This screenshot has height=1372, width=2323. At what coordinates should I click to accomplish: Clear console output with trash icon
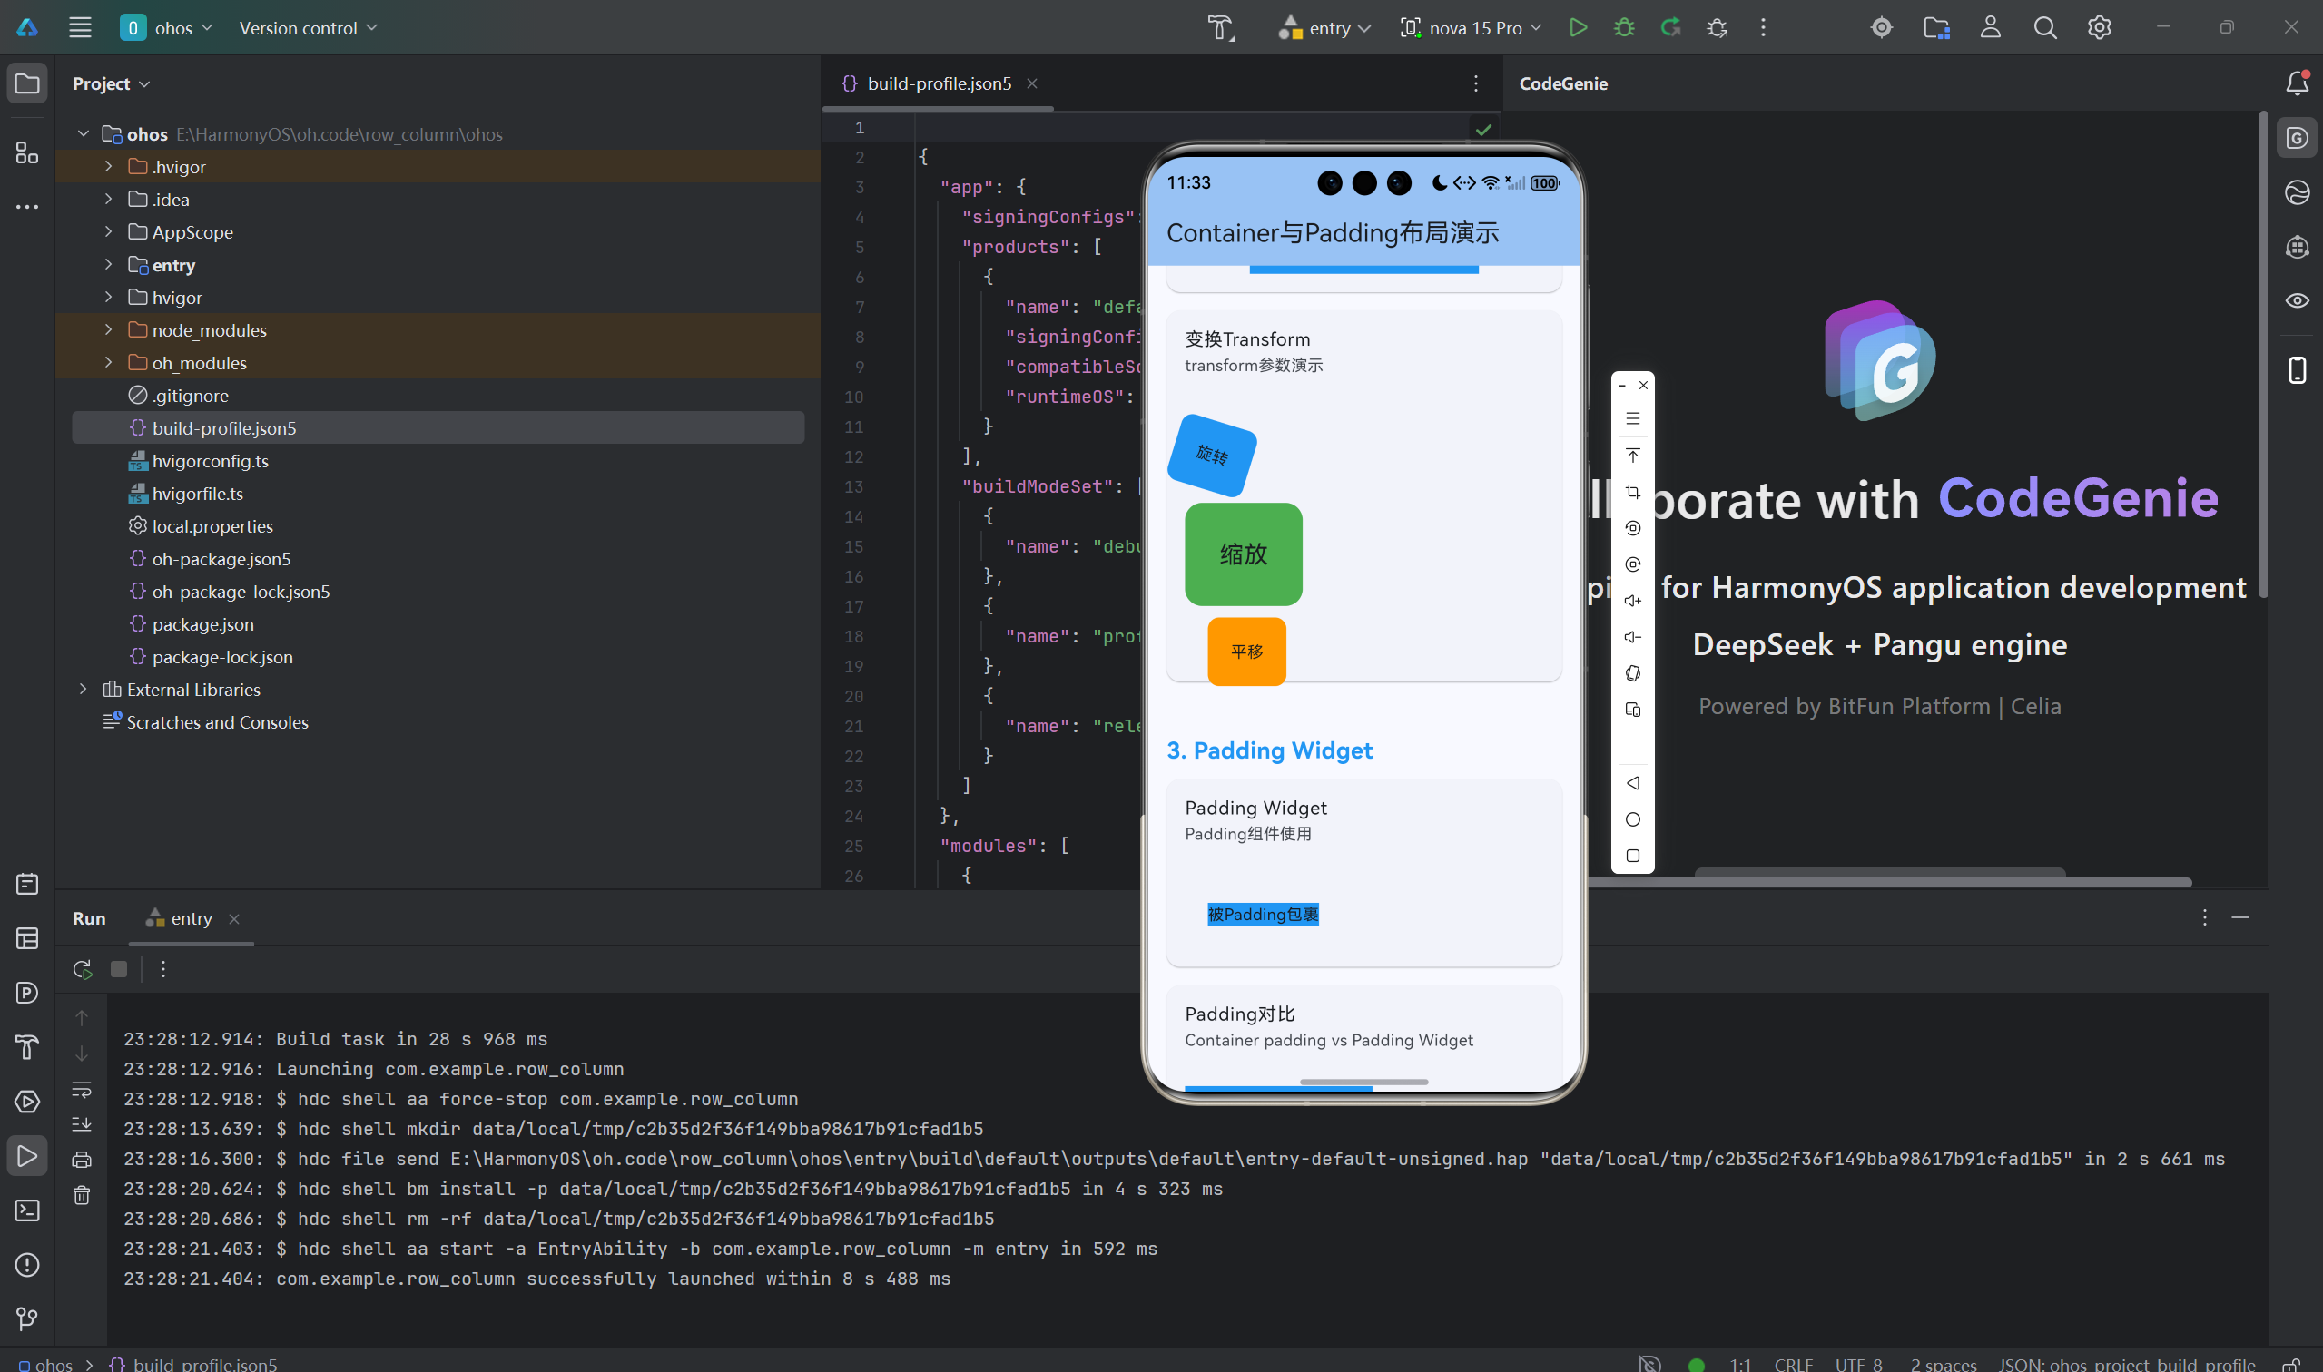[x=82, y=1195]
